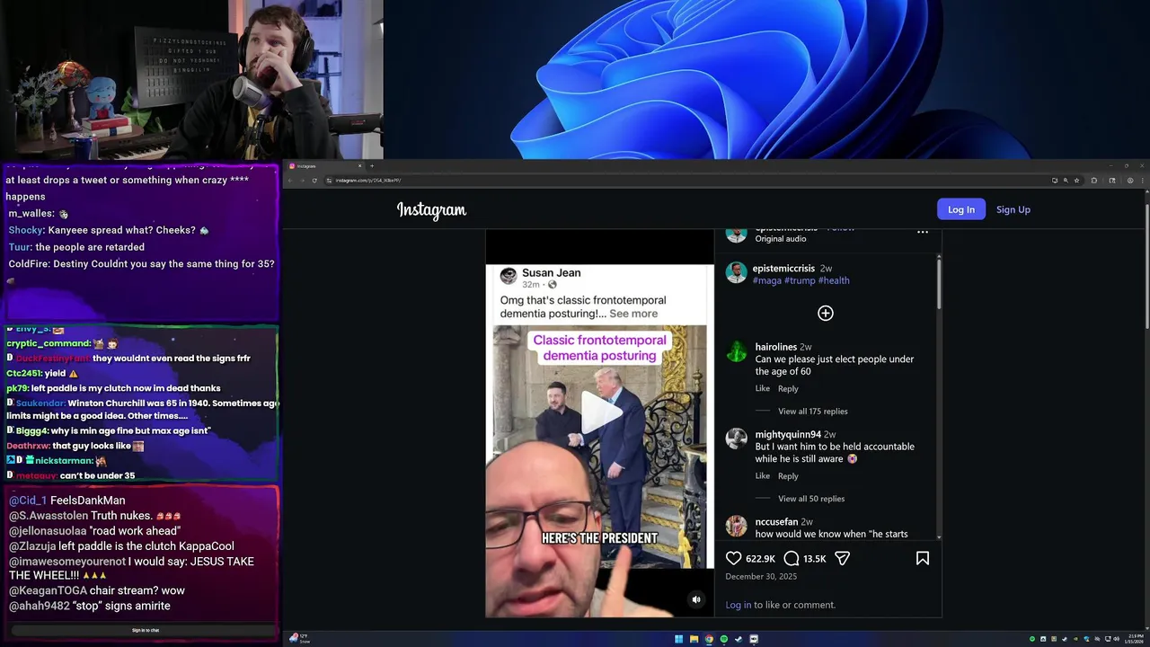The height and width of the screenshot is (647, 1150).
Task: Open mightyquinn94 user profile name
Action: coord(788,434)
